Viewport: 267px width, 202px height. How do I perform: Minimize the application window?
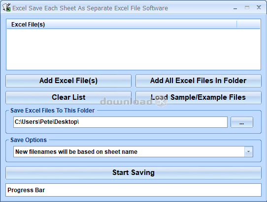click(x=235, y=8)
